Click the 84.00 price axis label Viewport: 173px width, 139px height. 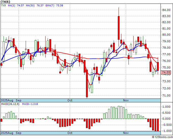pos(166,10)
